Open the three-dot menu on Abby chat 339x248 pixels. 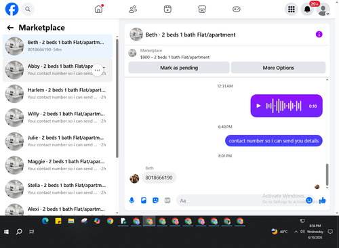click(97, 70)
